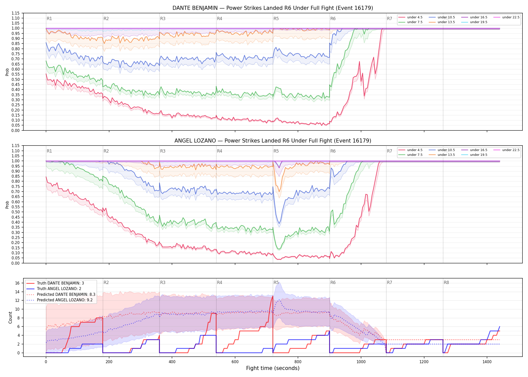
Task: Click 'under 16.5' legend entry in Angel Lozano chart
Action: (474, 150)
